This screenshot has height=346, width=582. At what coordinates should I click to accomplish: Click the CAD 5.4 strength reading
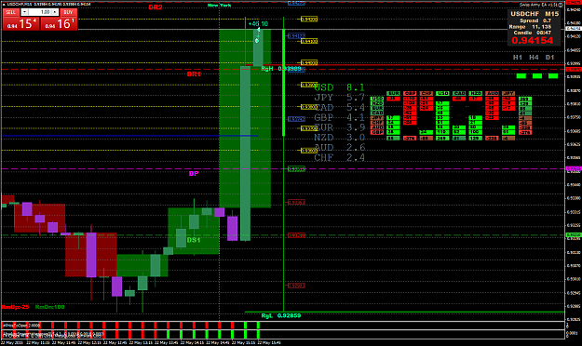coord(339,108)
